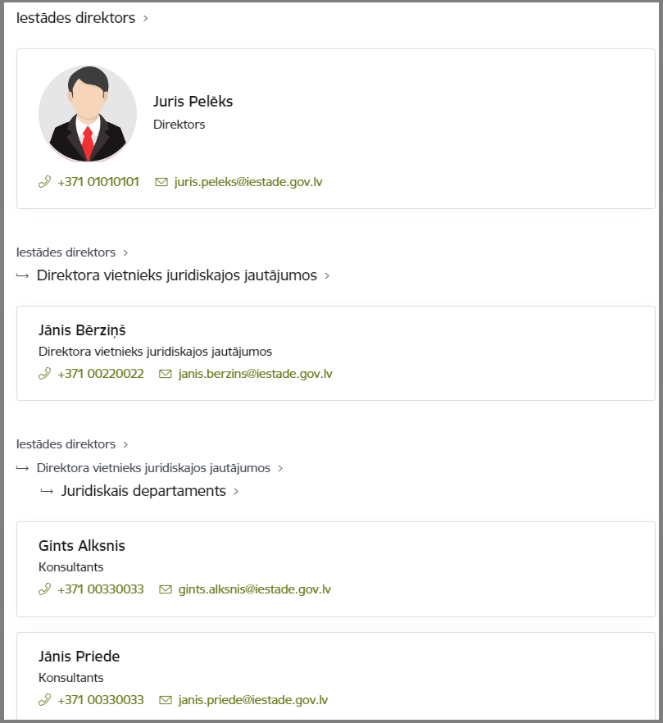Click the phone icon beside +371 01010101
The image size is (663, 723).
tap(45, 182)
